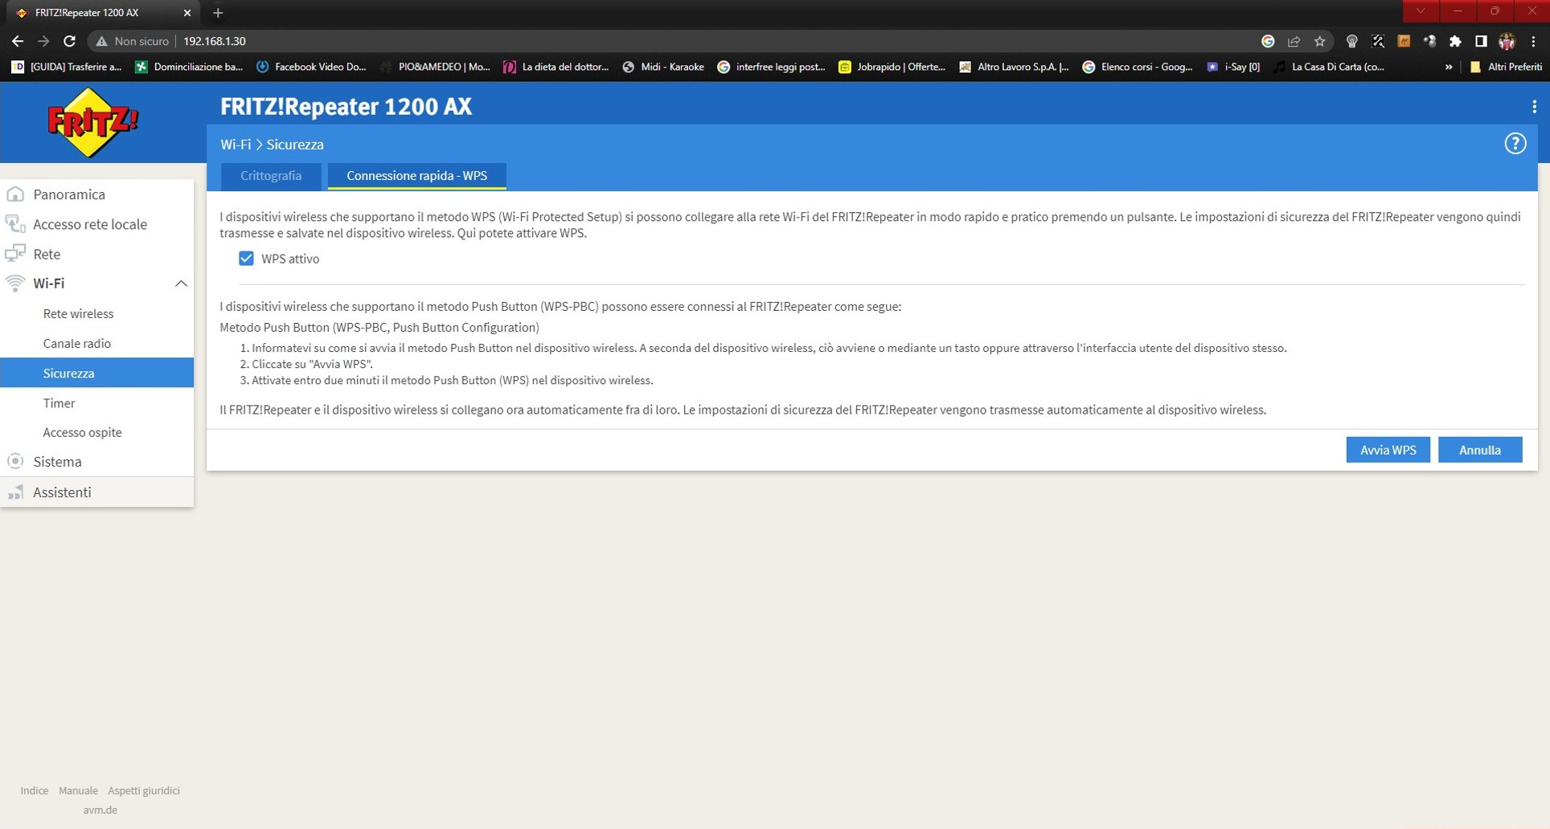Viewport: 1550px width, 829px height.
Task: Click the Sistema icon in sidebar
Action: click(15, 461)
